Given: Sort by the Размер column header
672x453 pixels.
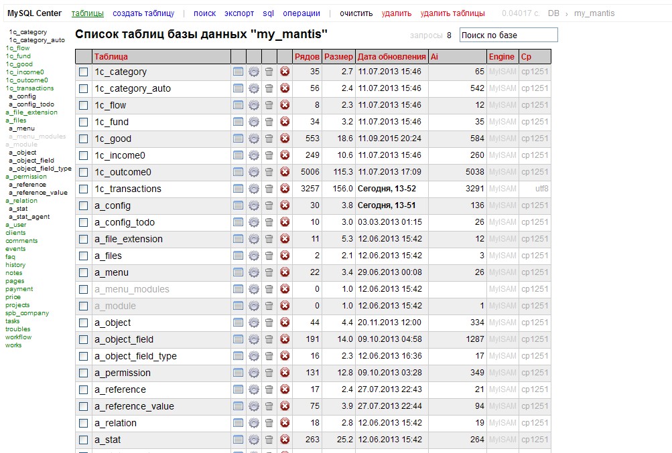Looking at the screenshot, I should 338,56.
